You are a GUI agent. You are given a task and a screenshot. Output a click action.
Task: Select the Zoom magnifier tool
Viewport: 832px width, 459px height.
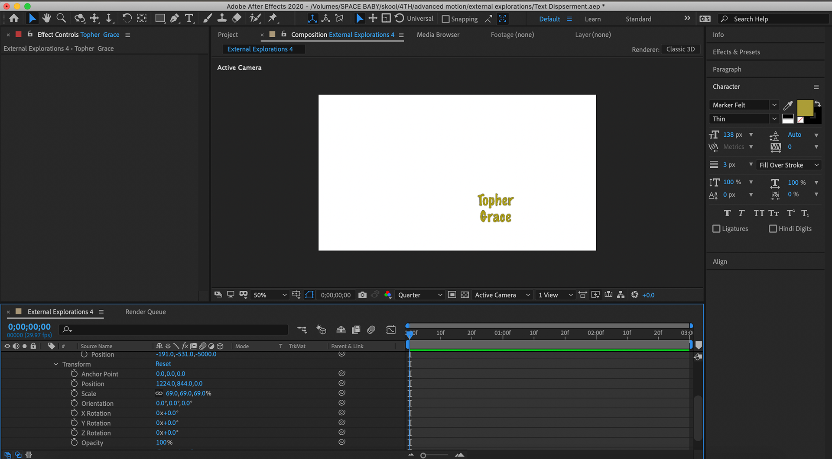[62, 18]
